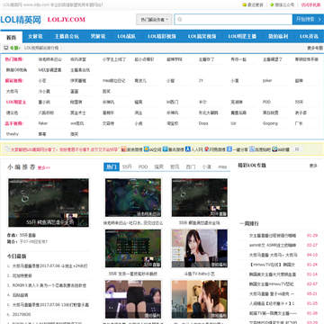Image resolution: width=324 pixels, height=324 pixels.
Task: Open the JY commentator link
Action: (x=201, y=81)
